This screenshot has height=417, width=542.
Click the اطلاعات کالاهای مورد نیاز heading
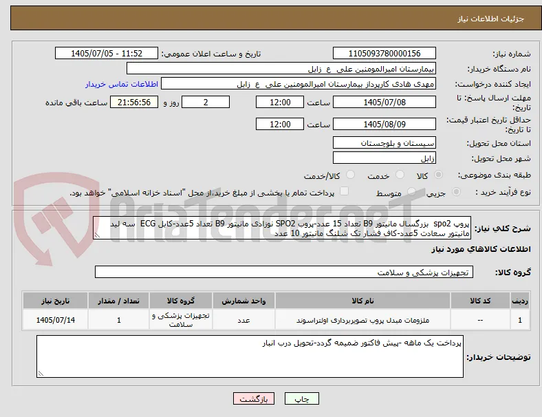click(x=481, y=249)
